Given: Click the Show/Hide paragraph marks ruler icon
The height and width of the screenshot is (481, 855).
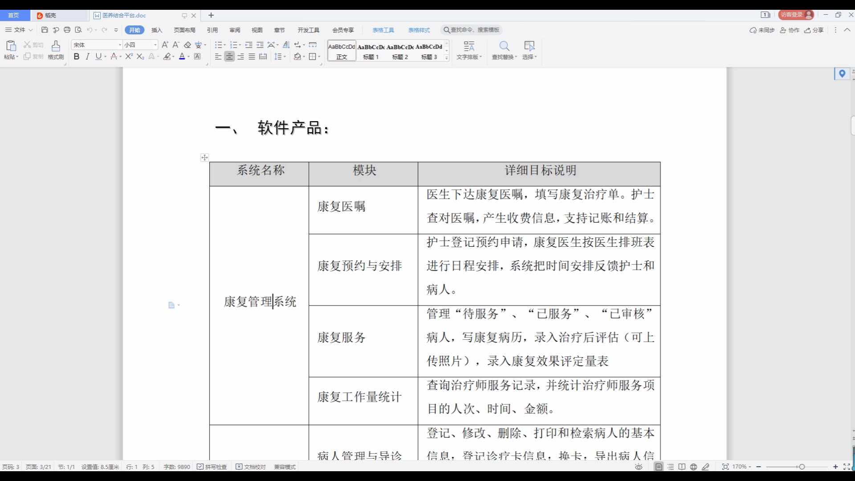Looking at the screenshot, I should coord(313,45).
